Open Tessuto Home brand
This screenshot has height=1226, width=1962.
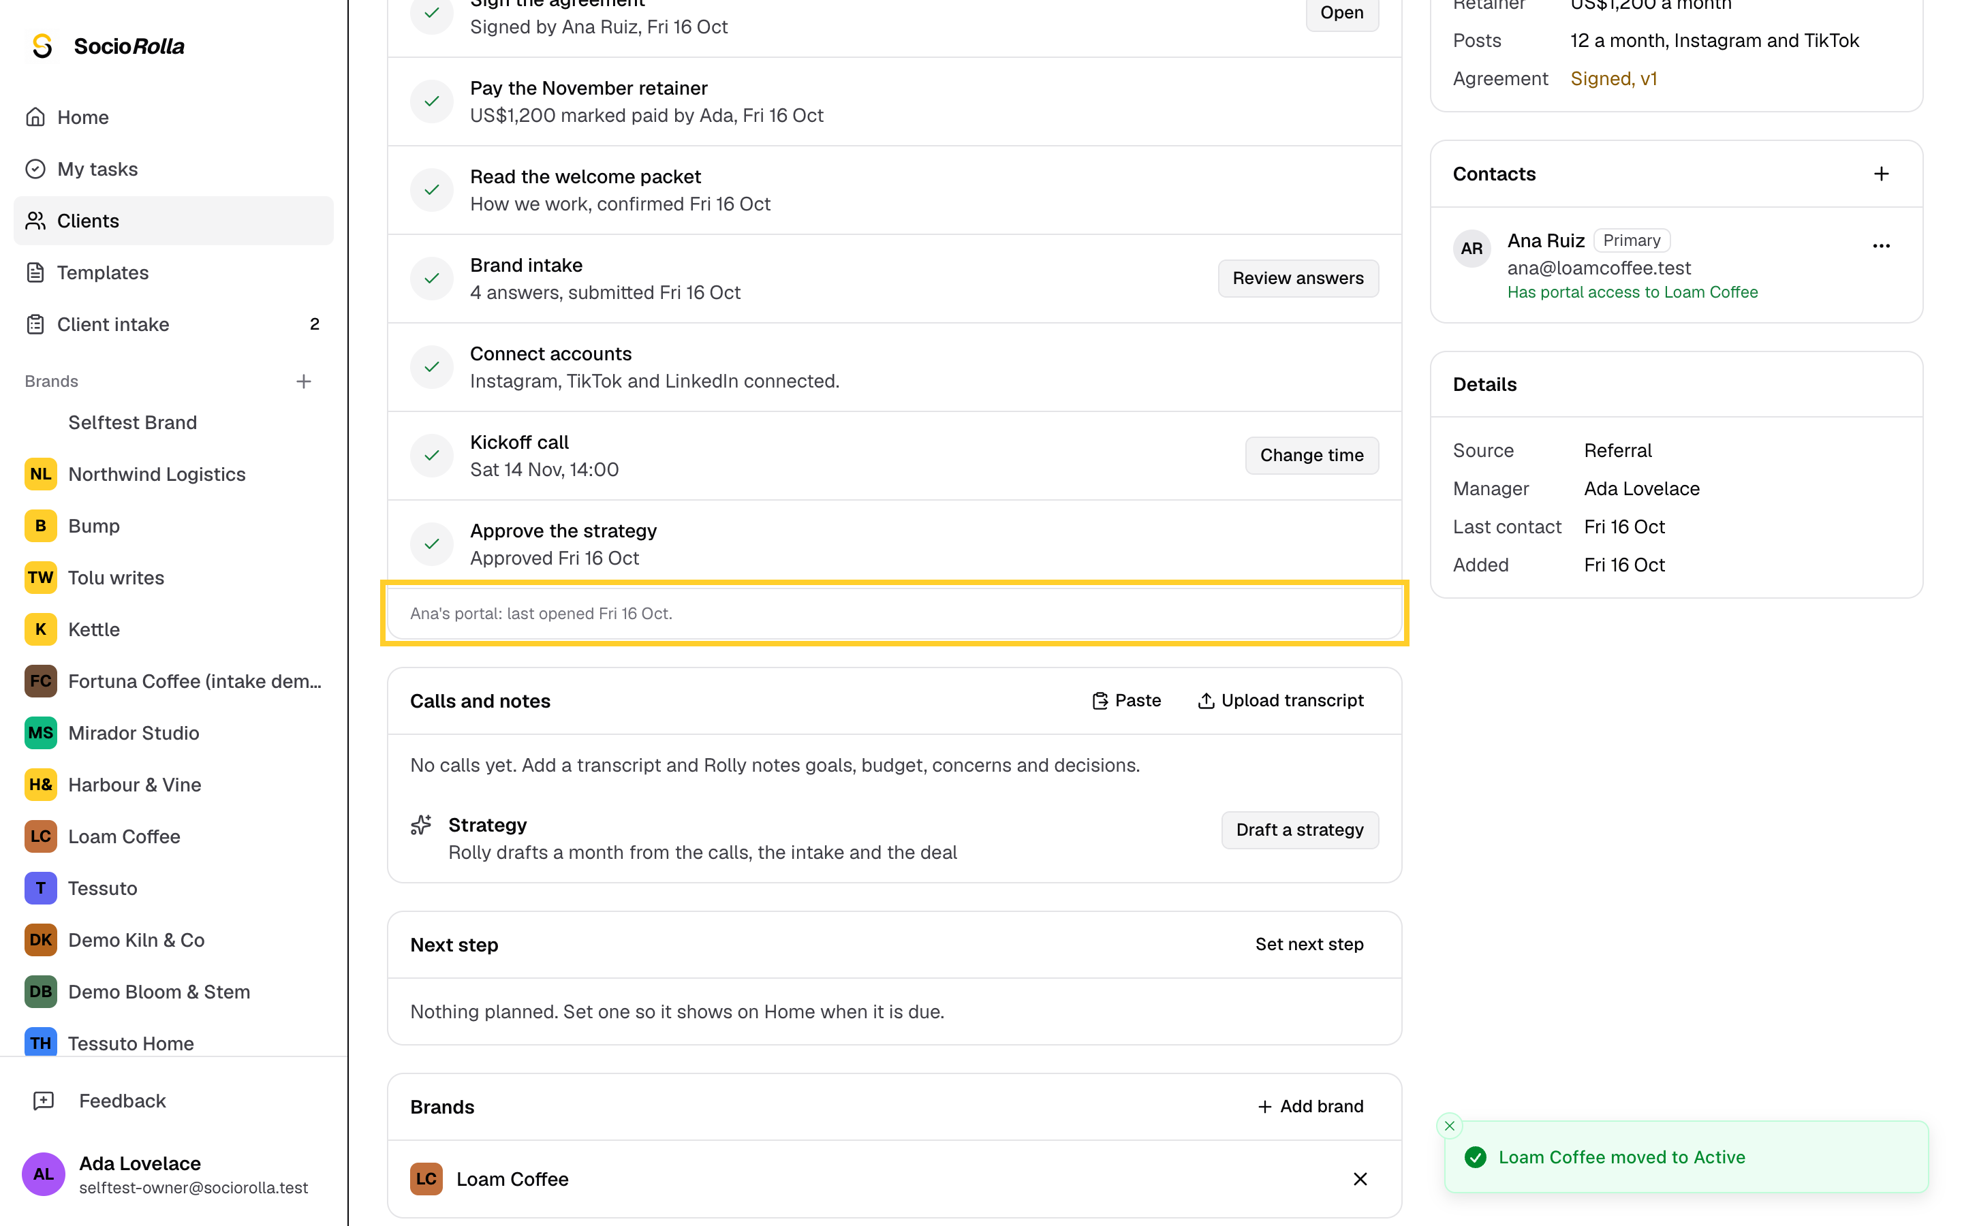point(172,1043)
